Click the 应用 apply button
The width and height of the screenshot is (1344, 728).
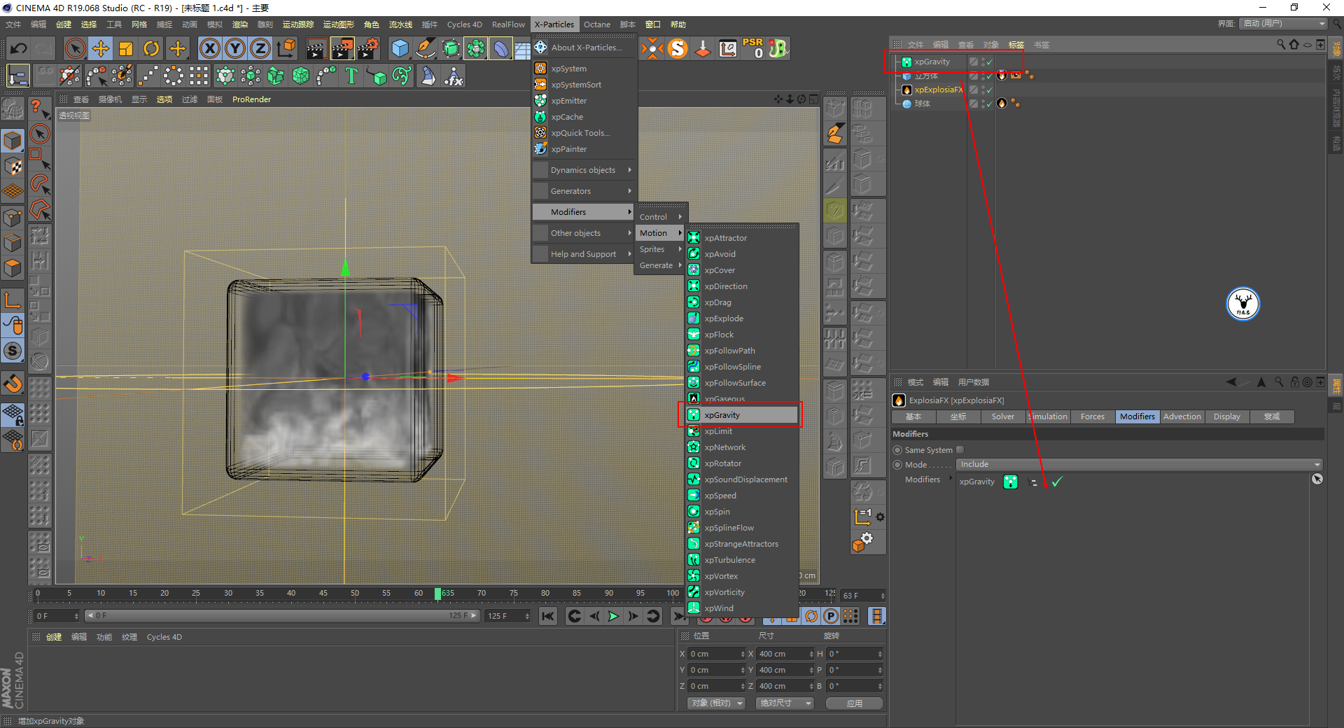tap(854, 703)
